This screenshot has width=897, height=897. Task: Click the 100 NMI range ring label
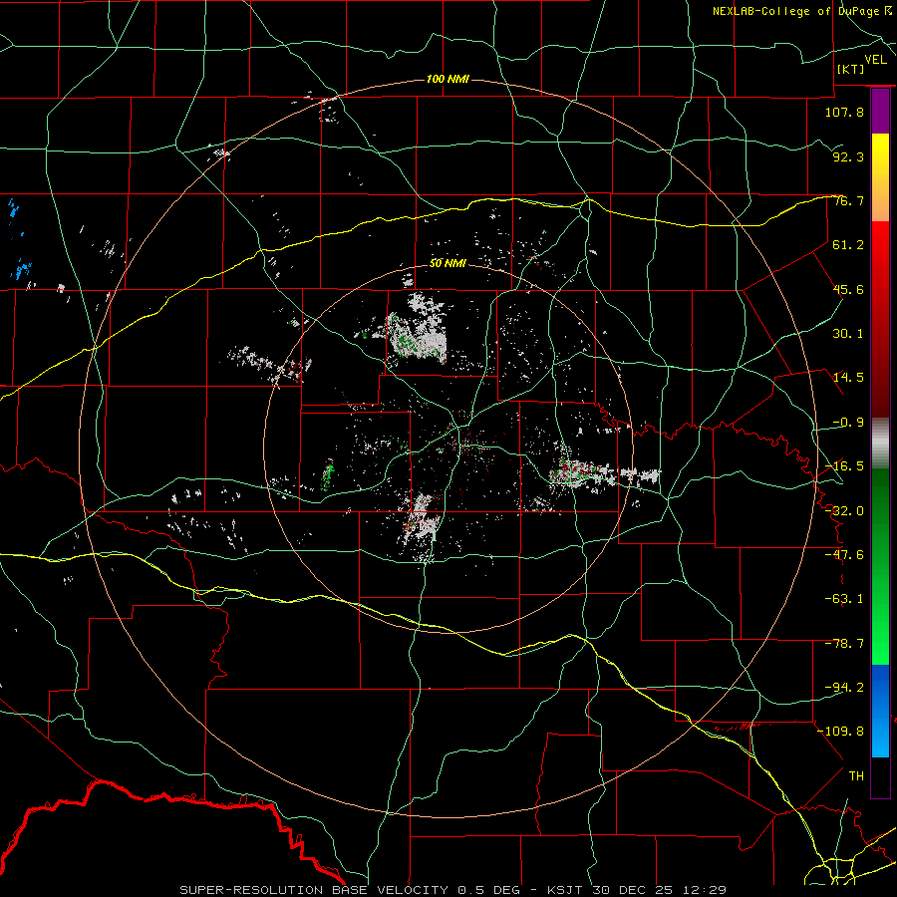[448, 79]
